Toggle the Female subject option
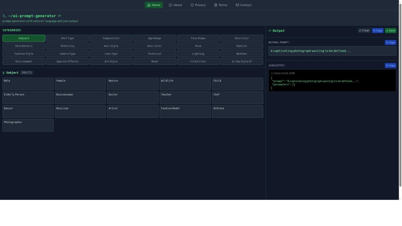Viewport: 402px width, 226px height. coord(80,84)
